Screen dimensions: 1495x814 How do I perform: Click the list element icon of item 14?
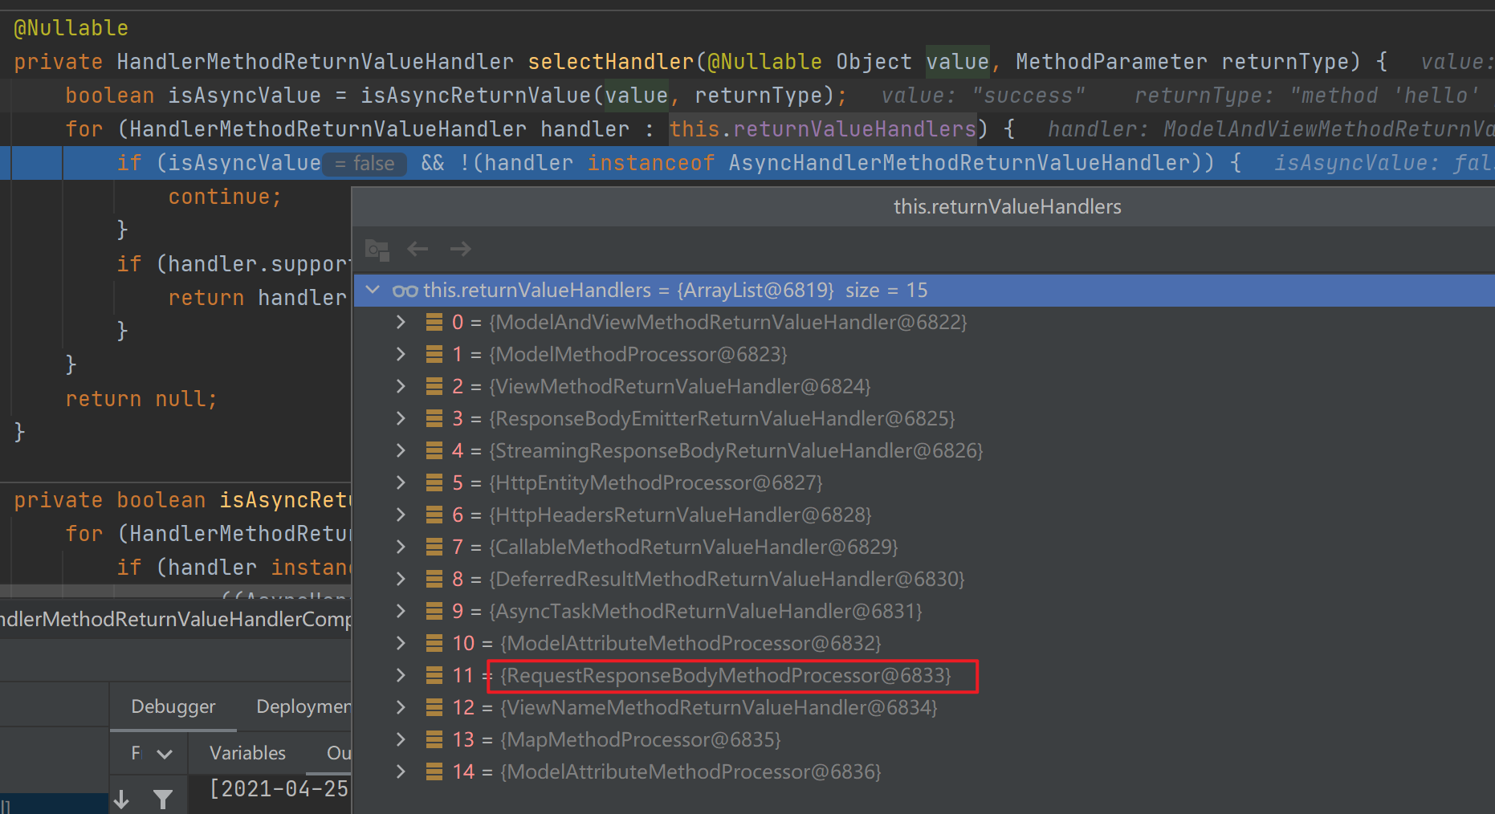tap(434, 772)
